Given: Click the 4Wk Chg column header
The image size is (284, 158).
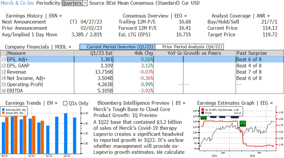Looking at the screenshot, I should 133,53.
